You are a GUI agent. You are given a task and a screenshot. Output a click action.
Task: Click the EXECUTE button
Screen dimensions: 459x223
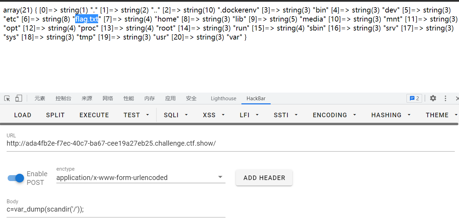(x=94, y=115)
